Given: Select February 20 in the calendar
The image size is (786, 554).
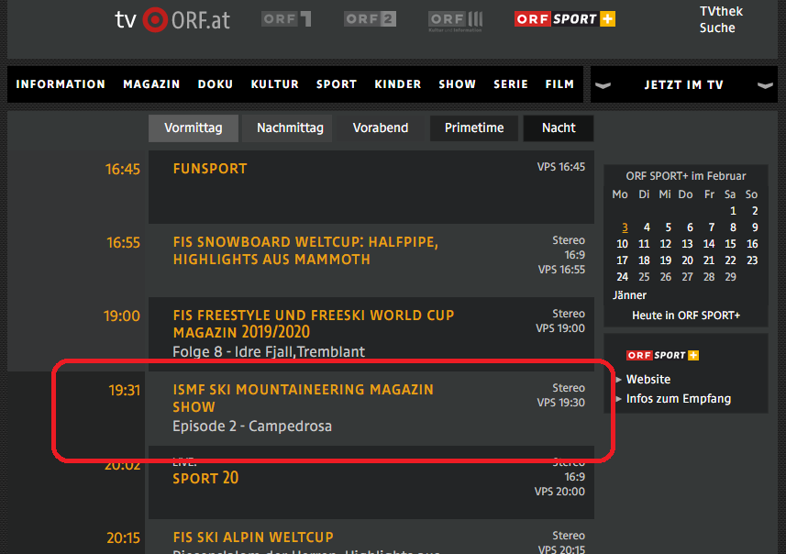Looking at the screenshot, I should [687, 260].
